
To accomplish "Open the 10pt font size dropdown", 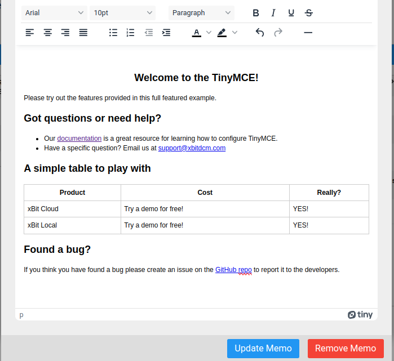I will coord(123,13).
